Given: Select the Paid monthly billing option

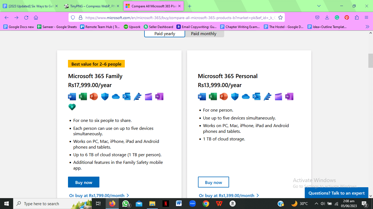Looking at the screenshot, I should (x=204, y=34).
